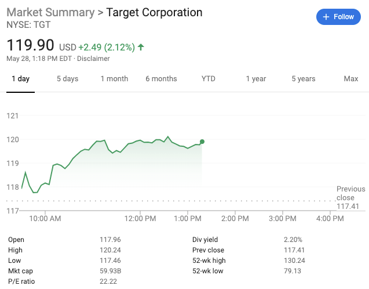369x289 pixels.
Task: Switch to the 5 years tab
Action: pyautogui.click(x=303, y=79)
